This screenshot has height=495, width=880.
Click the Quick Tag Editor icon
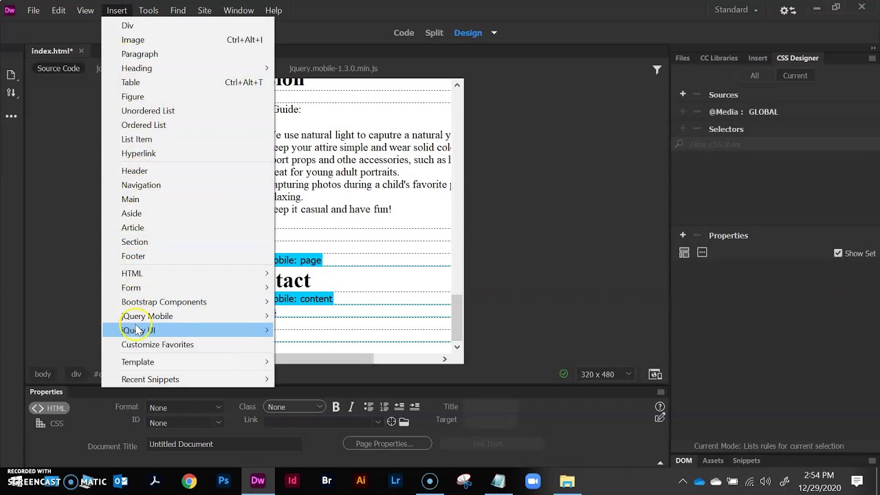(660, 417)
